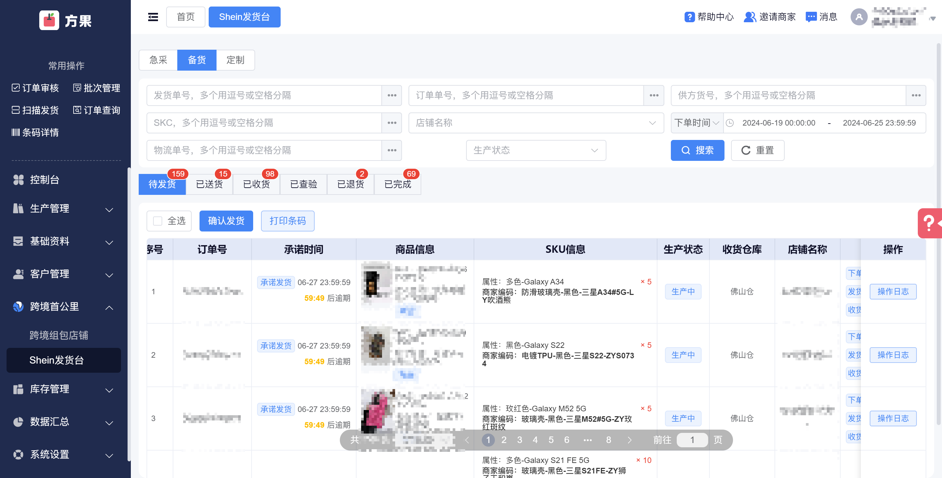Screen dimensions: 942x478
Task: Open the production status (生产状态) dropdown
Action: click(x=536, y=150)
